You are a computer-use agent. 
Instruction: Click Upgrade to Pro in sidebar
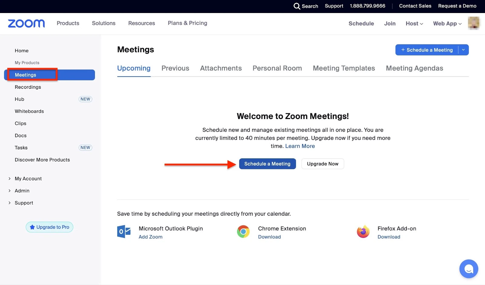tap(49, 227)
